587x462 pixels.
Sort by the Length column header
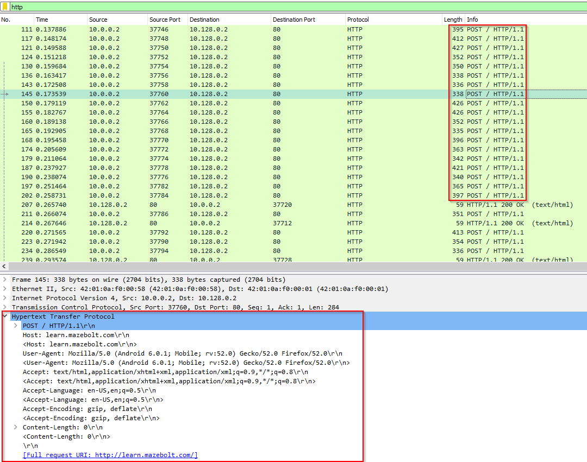(453, 20)
